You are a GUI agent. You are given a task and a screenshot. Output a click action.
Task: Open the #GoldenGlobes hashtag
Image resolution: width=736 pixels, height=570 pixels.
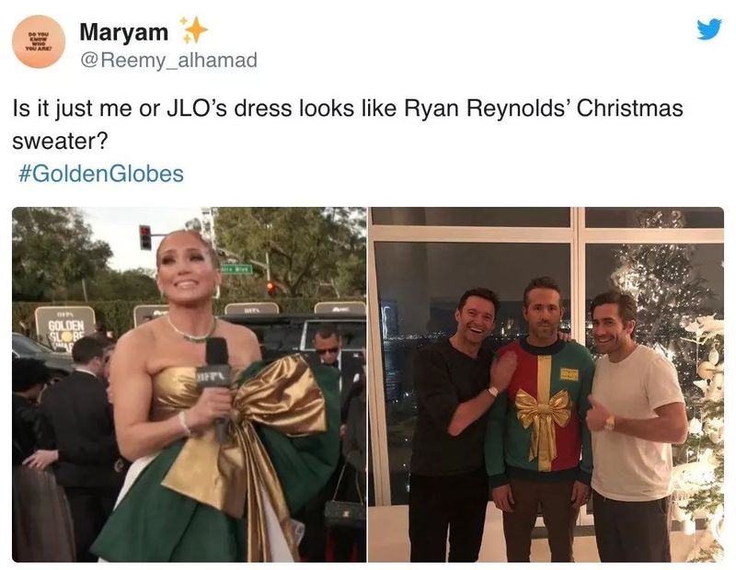[101, 174]
